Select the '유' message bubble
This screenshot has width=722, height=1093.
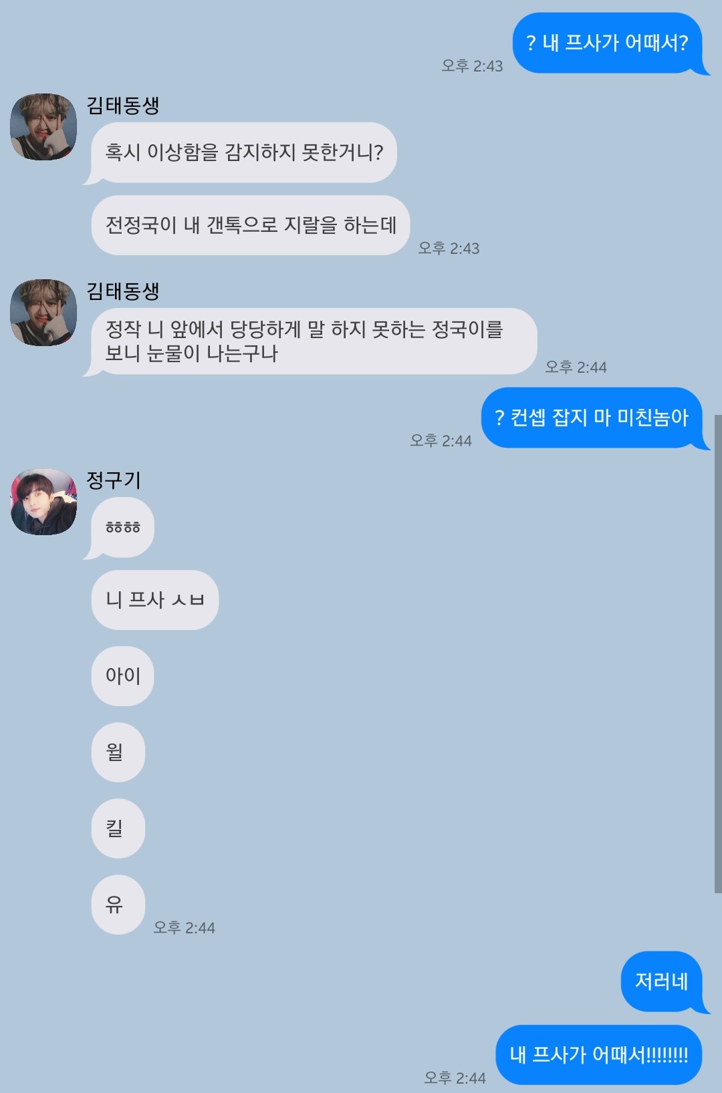click(118, 905)
